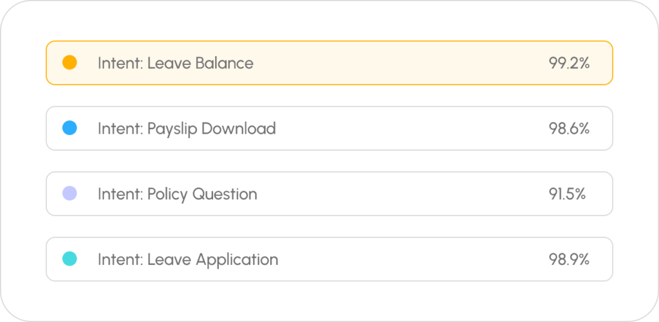
Task: Click the 99.2% confidence score
Action: [x=569, y=63]
